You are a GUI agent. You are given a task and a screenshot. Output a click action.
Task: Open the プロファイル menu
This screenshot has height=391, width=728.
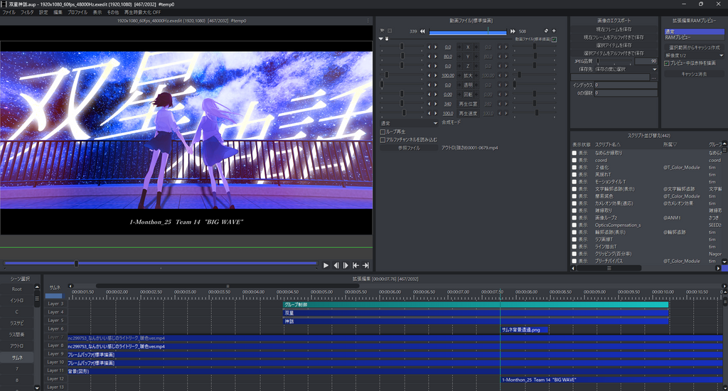(x=77, y=12)
